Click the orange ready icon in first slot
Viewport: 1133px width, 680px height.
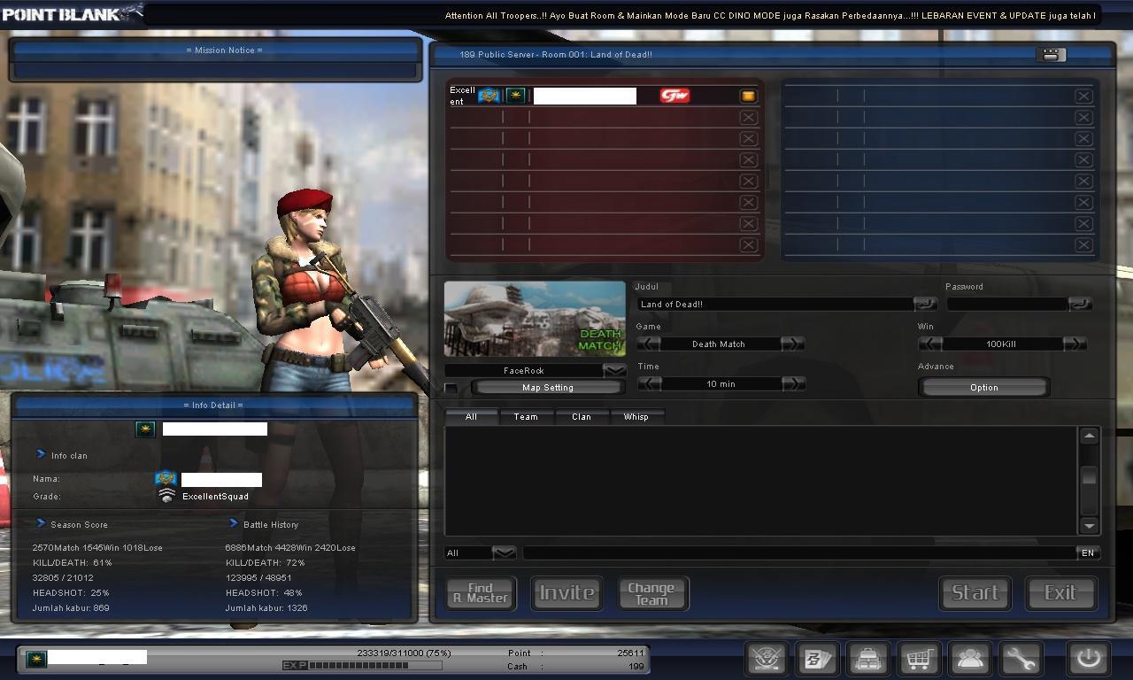748,96
